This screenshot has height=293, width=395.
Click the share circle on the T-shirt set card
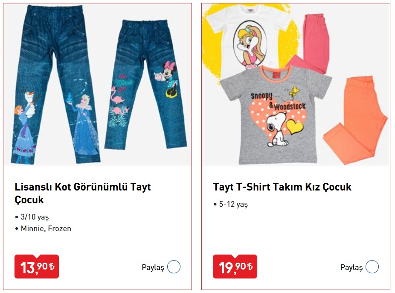(372, 267)
